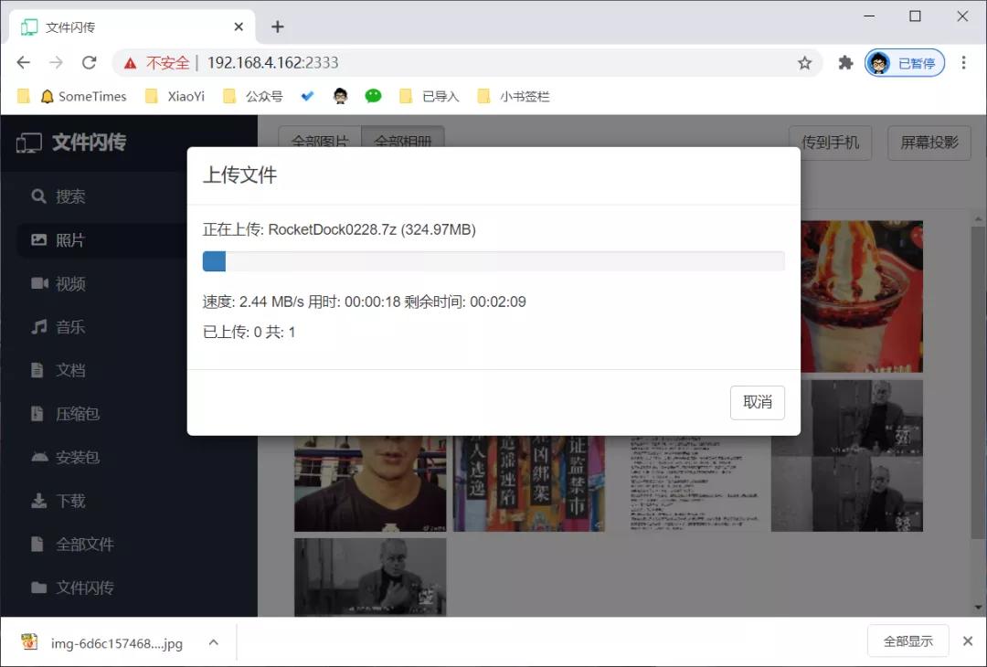Switch to the 全部相册 tab
This screenshot has width=987, height=667.
[x=403, y=141]
